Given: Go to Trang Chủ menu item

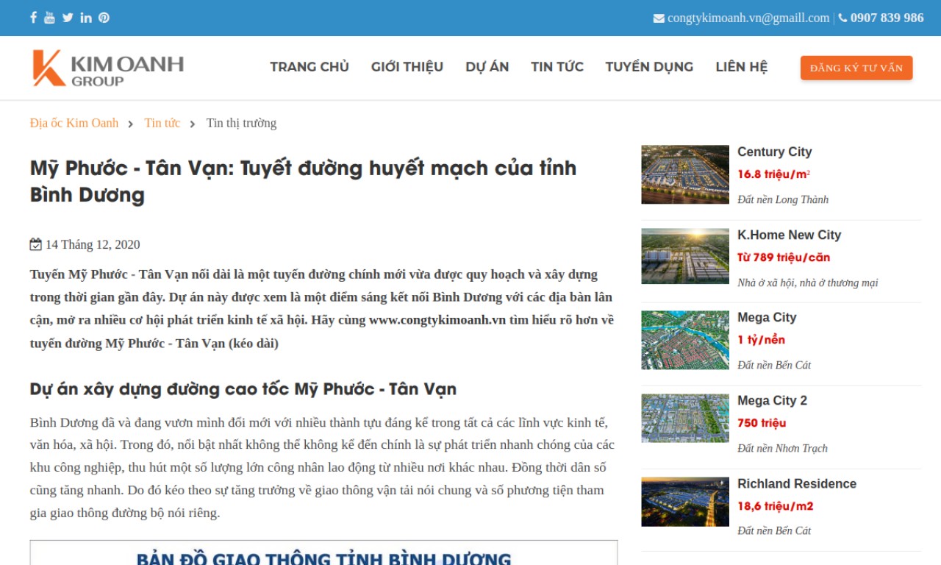Looking at the screenshot, I should tap(310, 67).
